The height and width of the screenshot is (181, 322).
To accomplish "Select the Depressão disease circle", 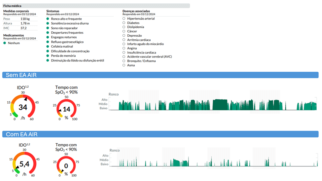I will click(x=124, y=36).
